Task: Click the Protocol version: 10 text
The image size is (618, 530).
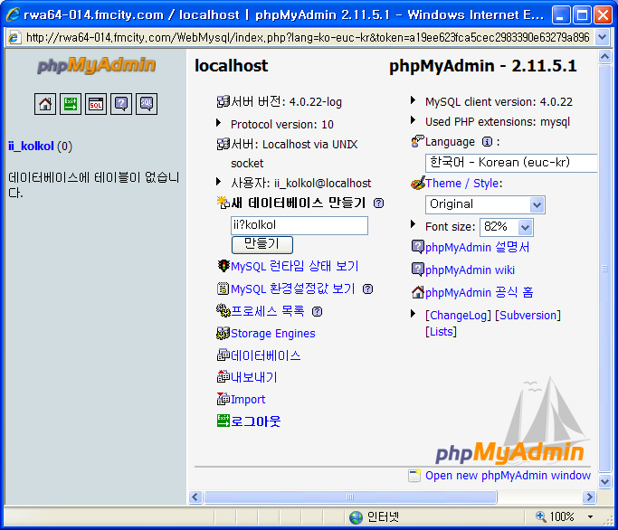Action: (282, 125)
